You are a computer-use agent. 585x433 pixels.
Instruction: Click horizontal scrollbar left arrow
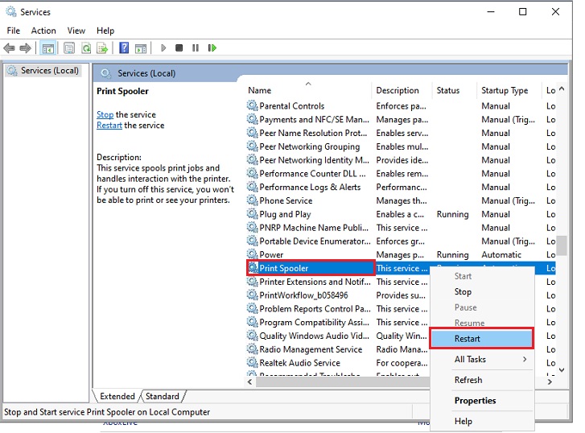250,381
